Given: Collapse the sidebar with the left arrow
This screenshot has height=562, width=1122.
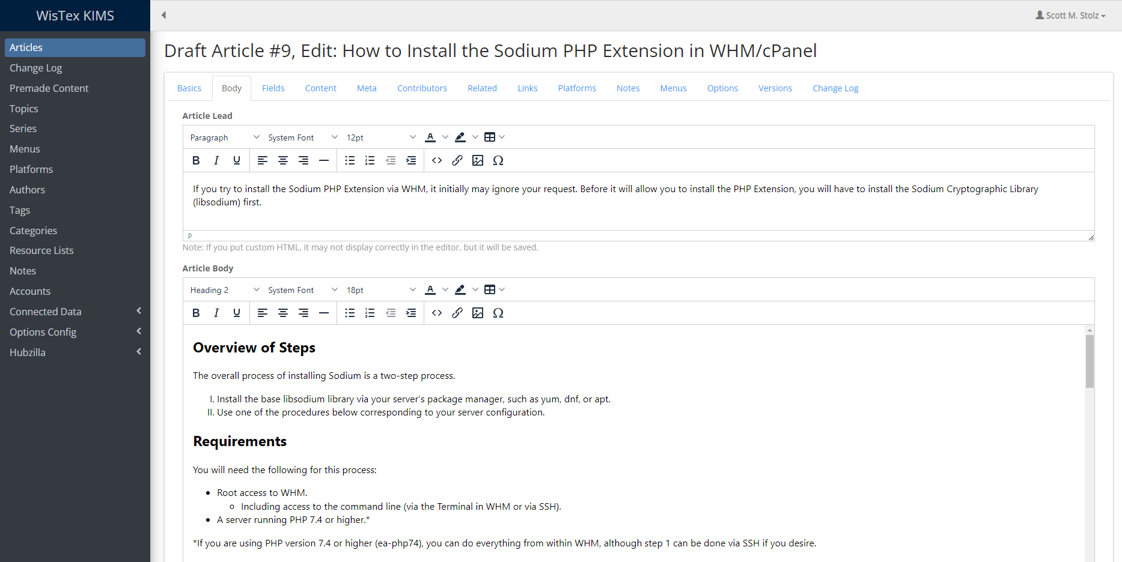Looking at the screenshot, I should pyautogui.click(x=163, y=15).
